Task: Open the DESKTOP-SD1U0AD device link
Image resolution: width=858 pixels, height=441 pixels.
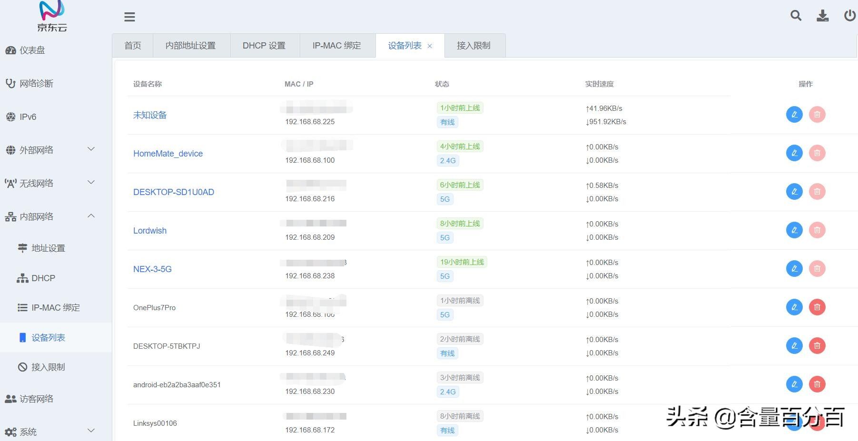Action: [x=174, y=192]
